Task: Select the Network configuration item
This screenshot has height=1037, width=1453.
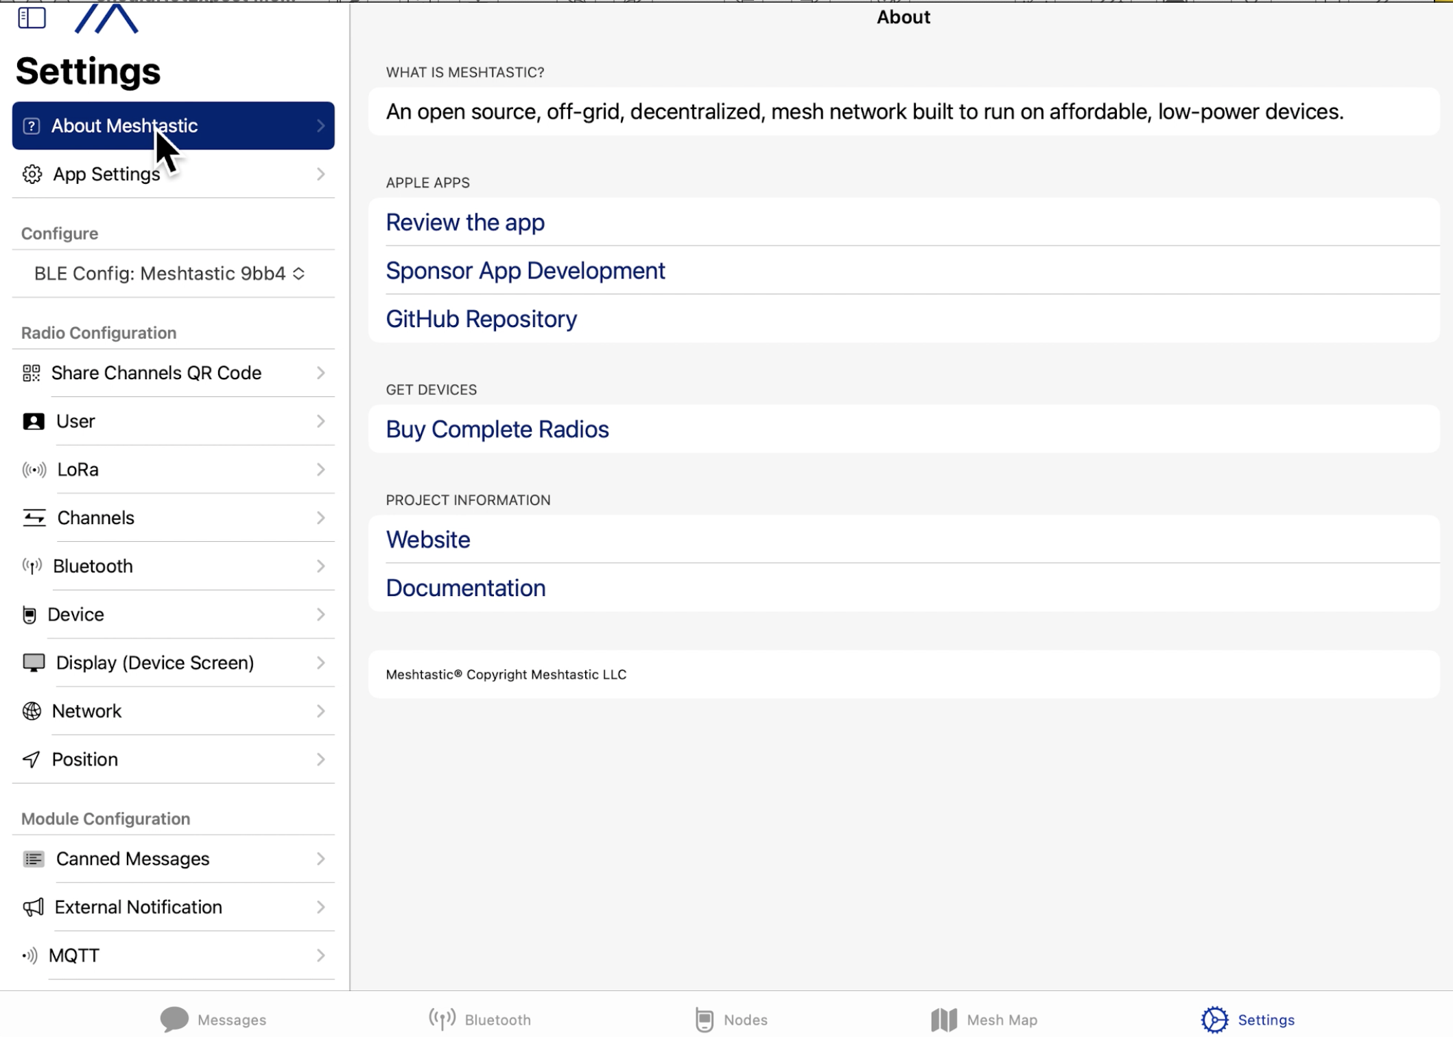Action: click(173, 711)
